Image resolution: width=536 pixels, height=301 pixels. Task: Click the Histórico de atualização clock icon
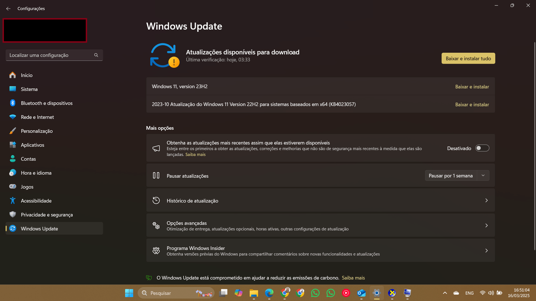(156, 200)
